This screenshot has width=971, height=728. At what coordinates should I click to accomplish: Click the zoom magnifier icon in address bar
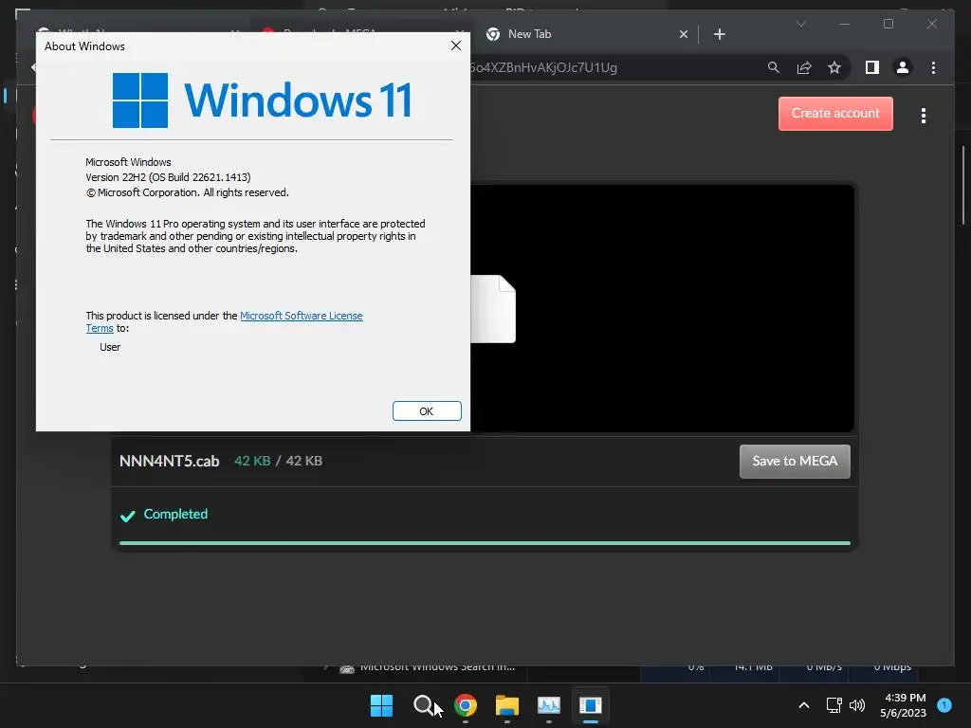click(774, 67)
